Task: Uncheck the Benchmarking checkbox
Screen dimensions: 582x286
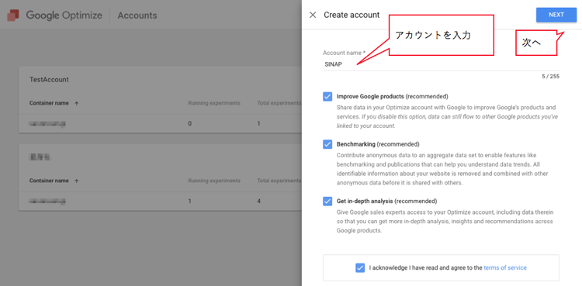Action: (327, 144)
